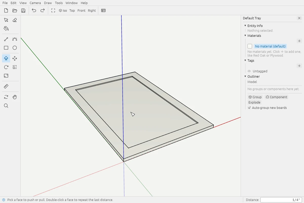Viewport: 304px width, 203px height.
Task: Click the Default Tray title
Action: tap(252, 18)
